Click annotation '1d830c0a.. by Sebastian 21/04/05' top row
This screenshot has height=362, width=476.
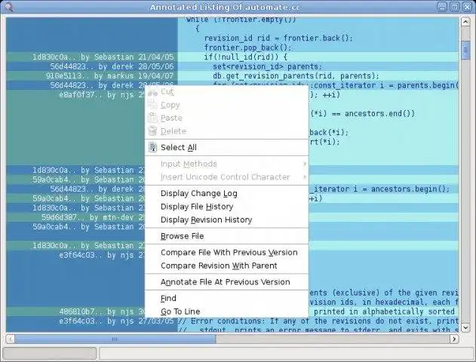click(103, 57)
